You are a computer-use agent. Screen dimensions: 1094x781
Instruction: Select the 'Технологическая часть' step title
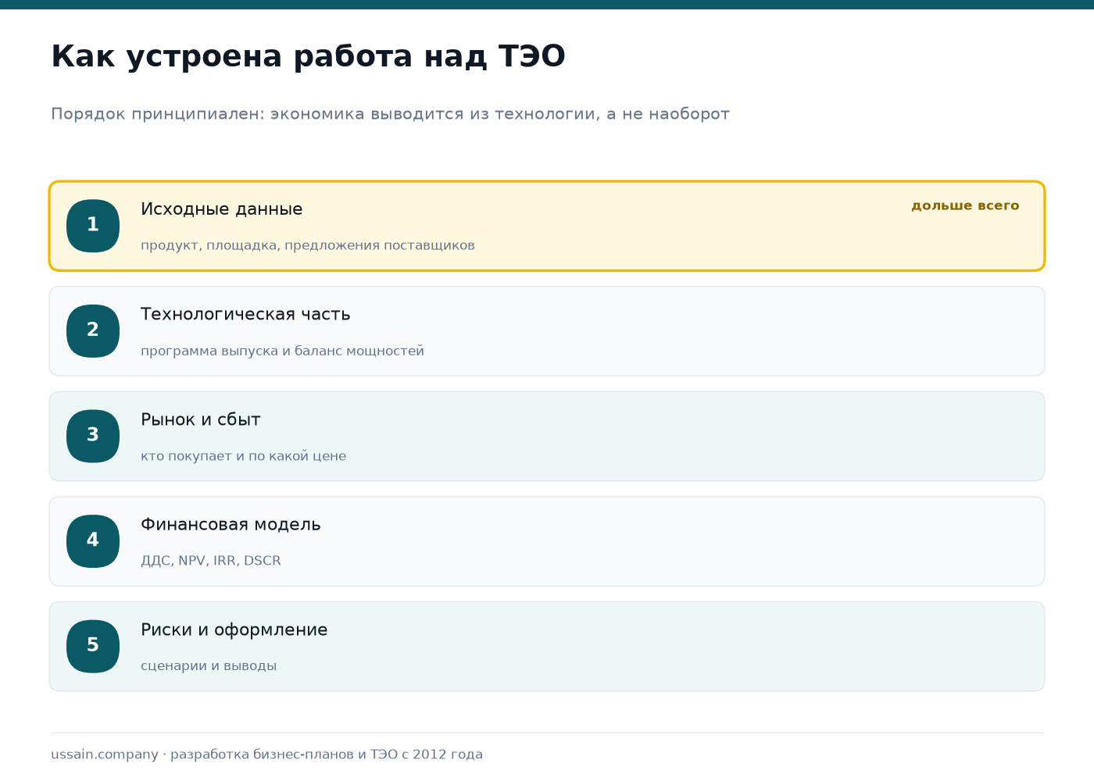(x=245, y=315)
